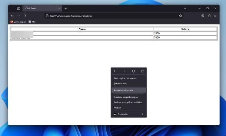Choose Acquisisci schermata

(x=129, y=90)
